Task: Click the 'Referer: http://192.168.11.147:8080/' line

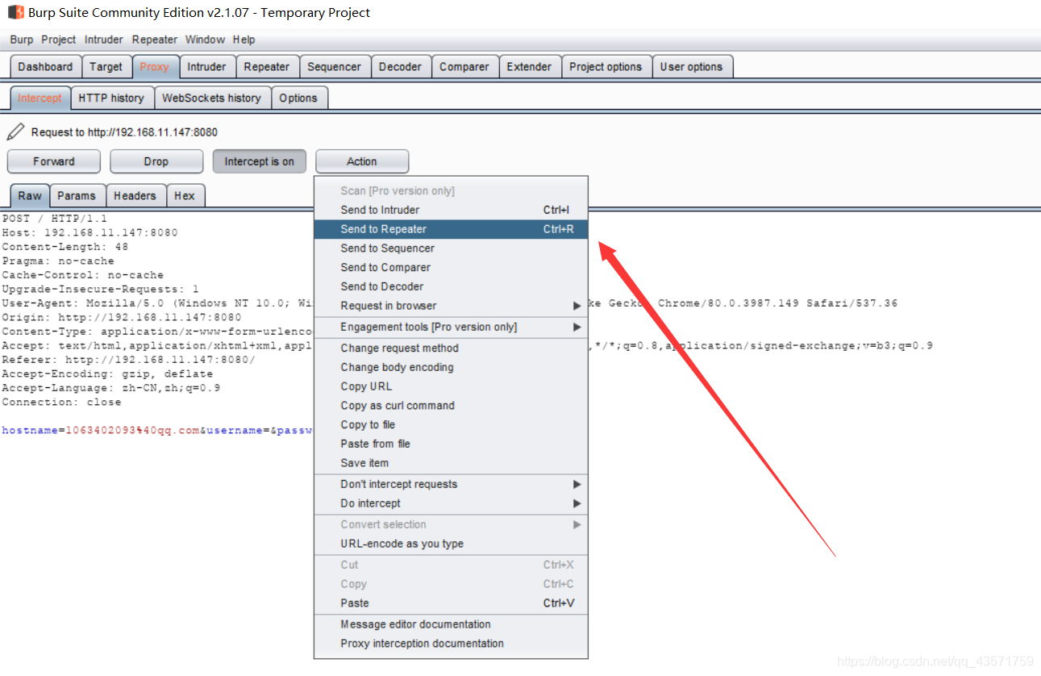Action: pos(128,360)
